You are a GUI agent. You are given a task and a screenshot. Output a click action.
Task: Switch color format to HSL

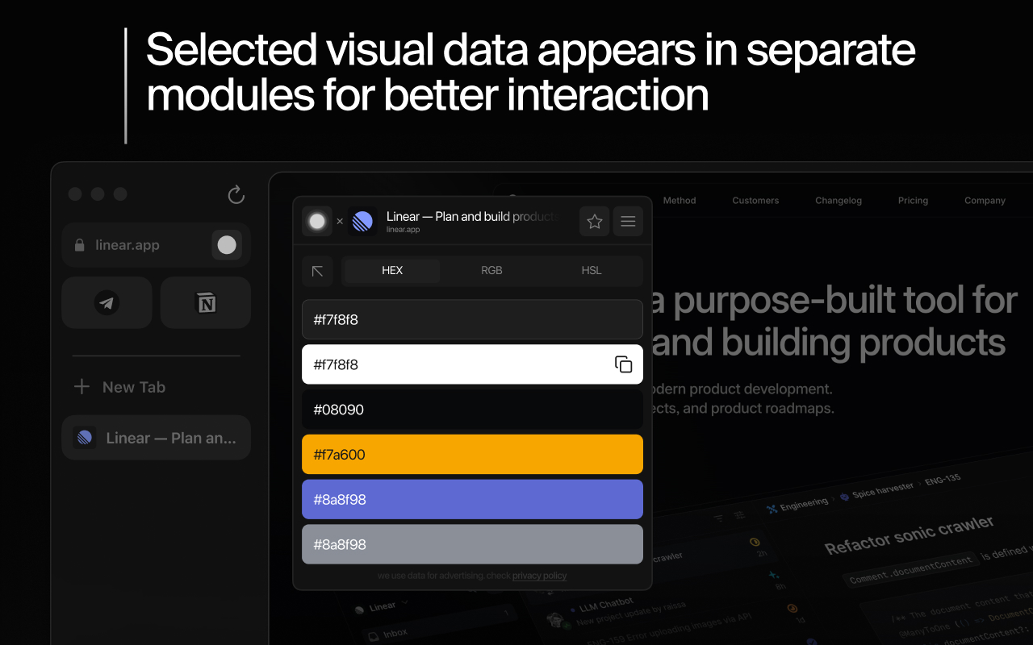pyautogui.click(x=592, y=271)
